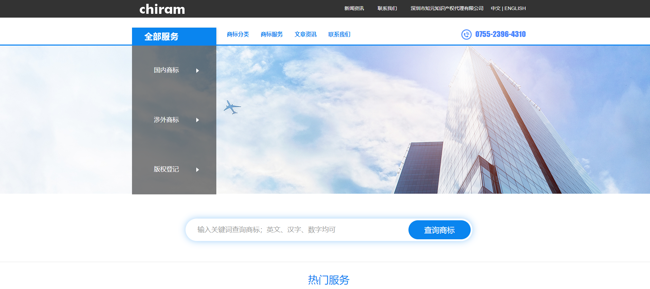The image size is (650, 289).
Task: Go to the 文章资讯 navigation tab
Action: pos(305,35)
